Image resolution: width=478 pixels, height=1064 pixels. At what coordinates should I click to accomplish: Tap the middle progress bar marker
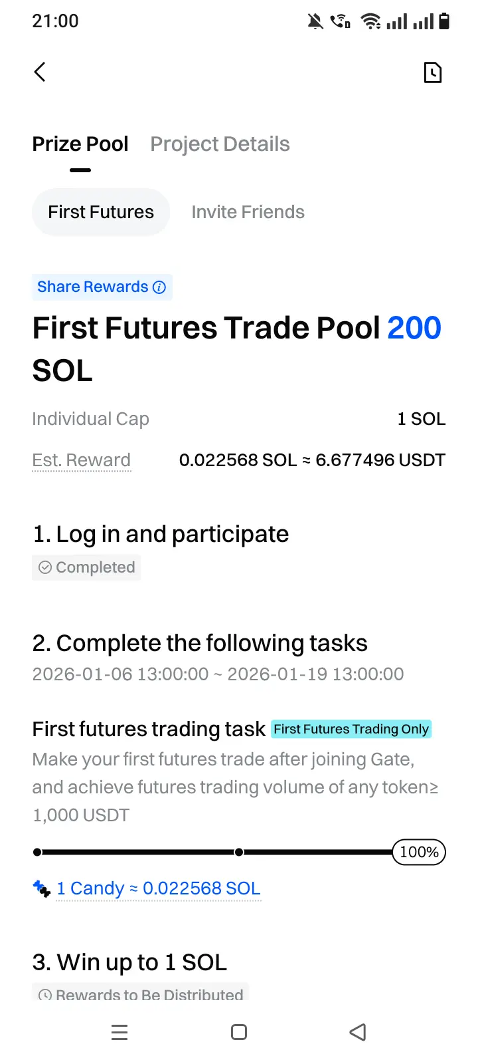click(x=239, y=852)
